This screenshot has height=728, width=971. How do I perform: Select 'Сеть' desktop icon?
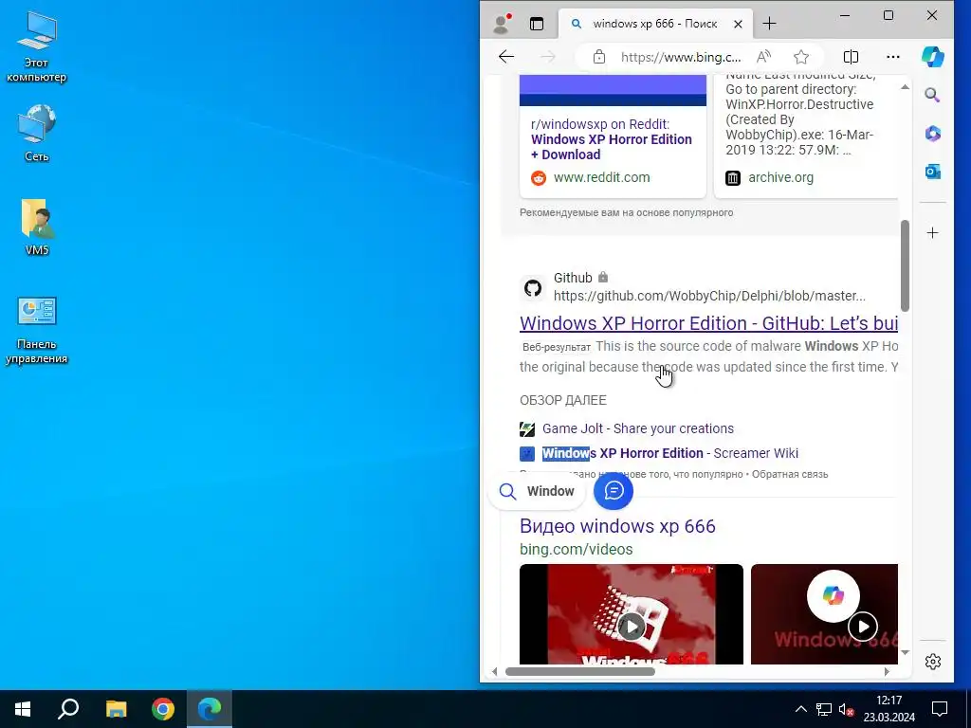(x=37, y=133)
